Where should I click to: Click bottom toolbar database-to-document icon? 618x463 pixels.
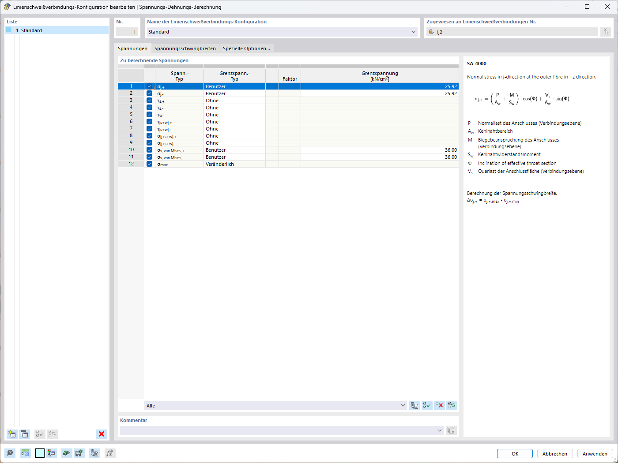94,453
